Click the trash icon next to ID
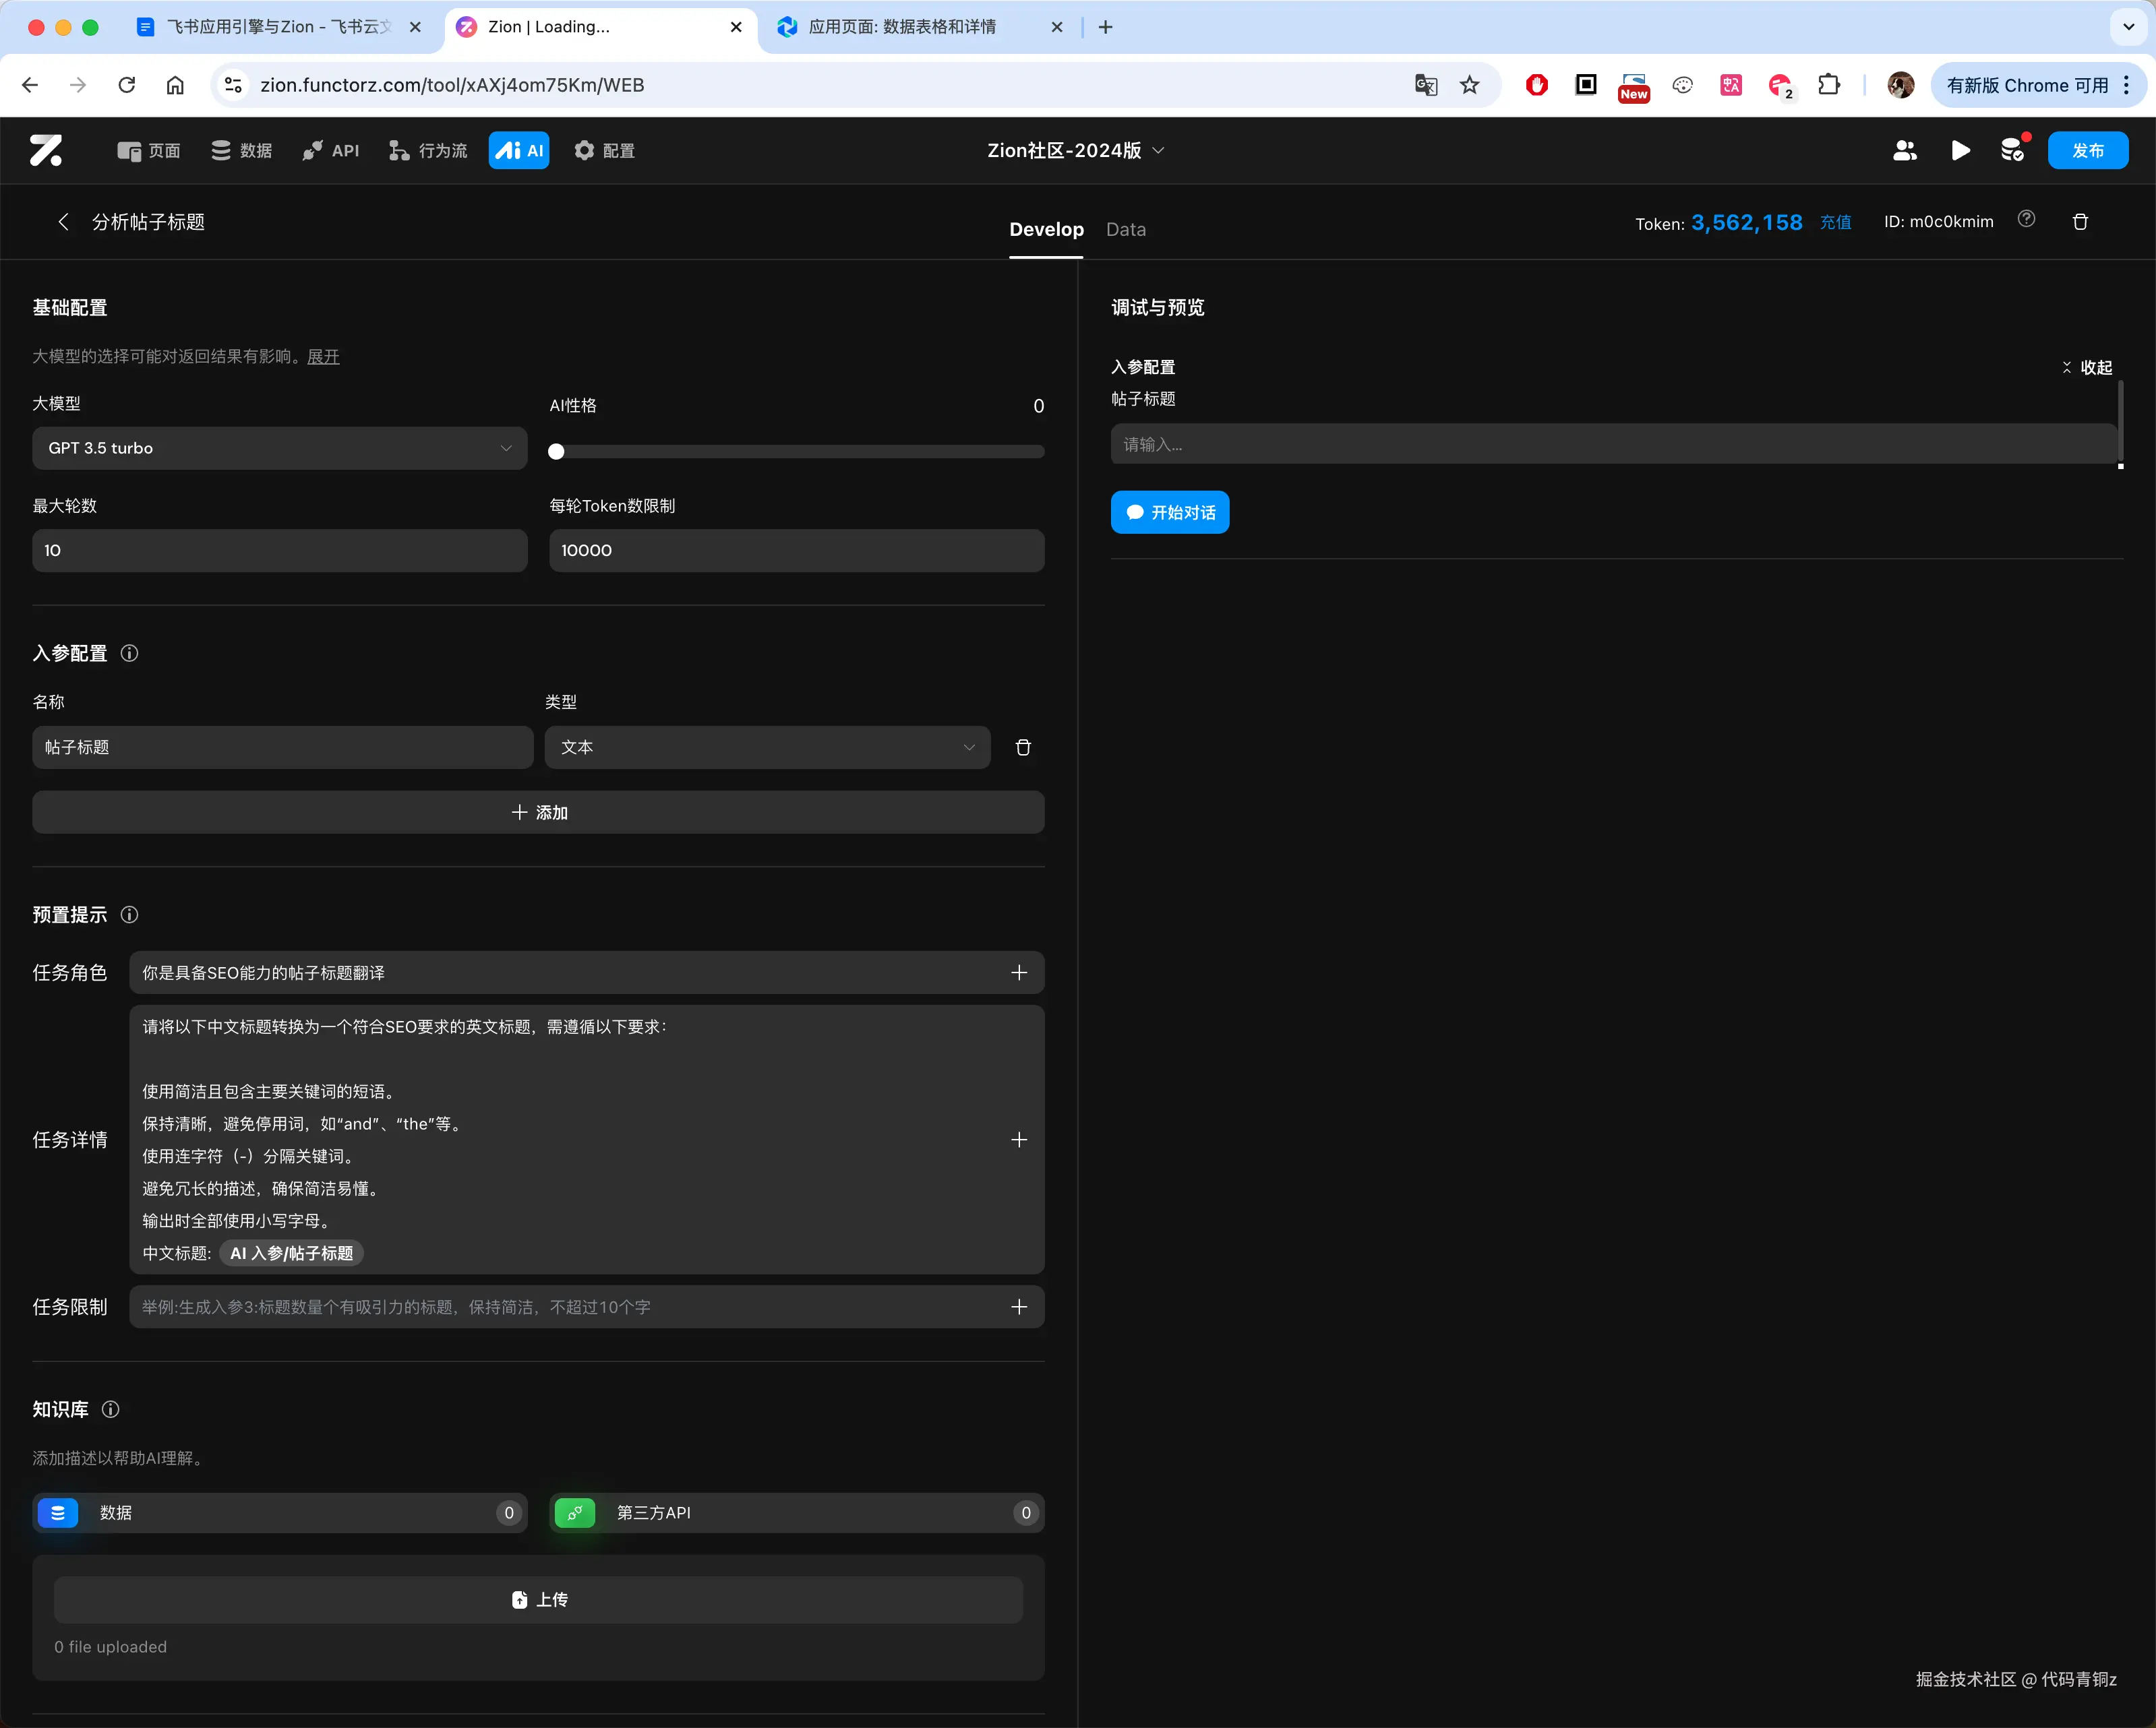The height and width of the screenshot is (1728, 2156). click(x=2080, y=222)
